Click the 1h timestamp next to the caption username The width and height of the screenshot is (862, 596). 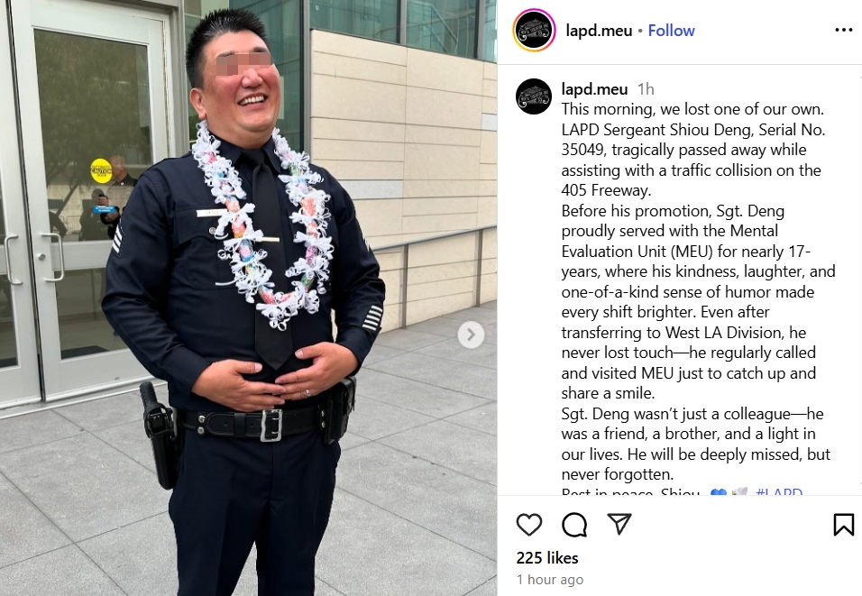click(x=646, y=88)
